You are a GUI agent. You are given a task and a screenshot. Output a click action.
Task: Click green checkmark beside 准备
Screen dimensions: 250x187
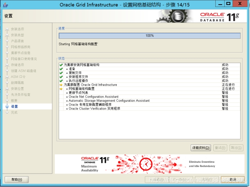click(x=61, y=69)
